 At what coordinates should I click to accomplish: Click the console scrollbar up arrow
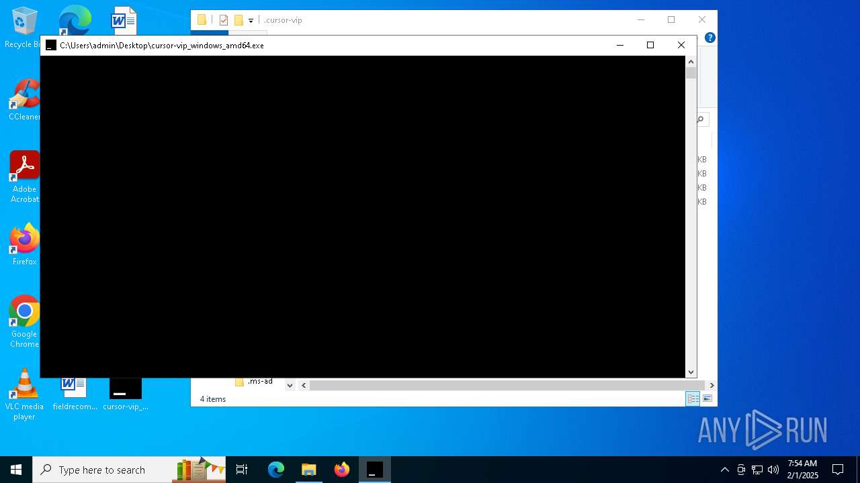pos(691,62)
